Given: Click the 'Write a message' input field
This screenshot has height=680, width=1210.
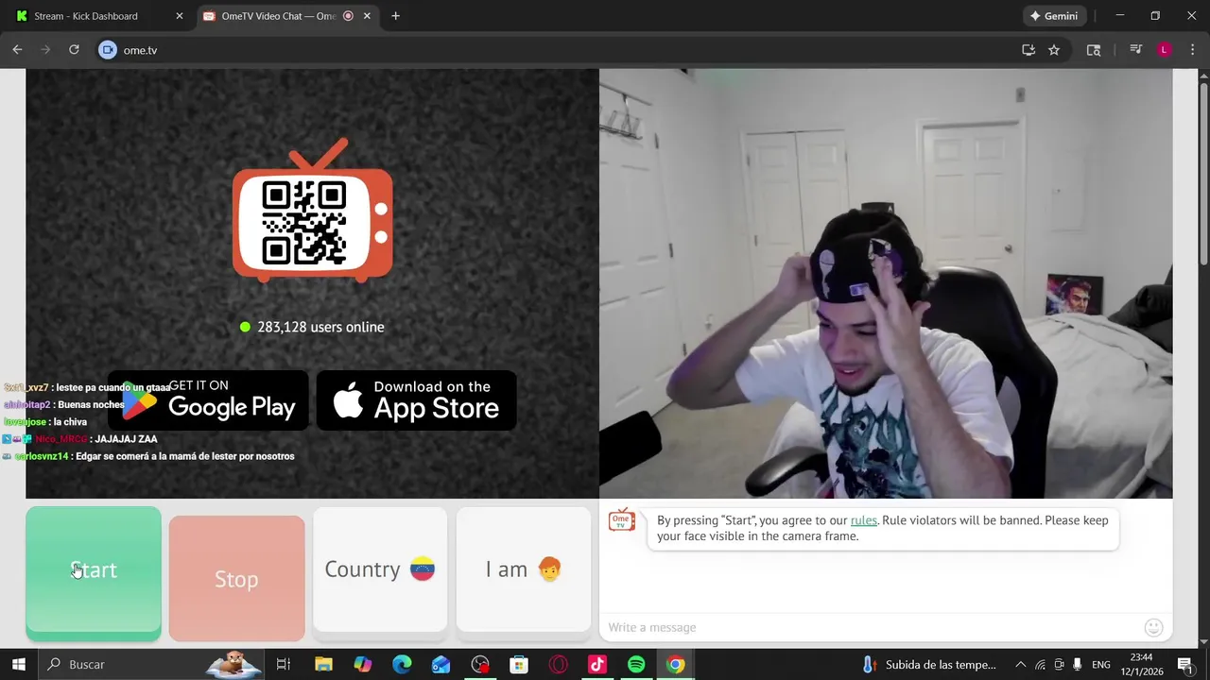Looking at the screenshot, I should (870, 627).
